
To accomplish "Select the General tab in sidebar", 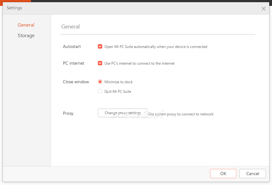I will click(x=26, y=25).
